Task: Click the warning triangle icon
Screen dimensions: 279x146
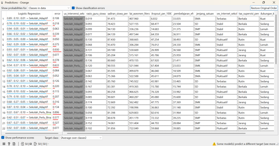Action: click(x=214, y=144)
